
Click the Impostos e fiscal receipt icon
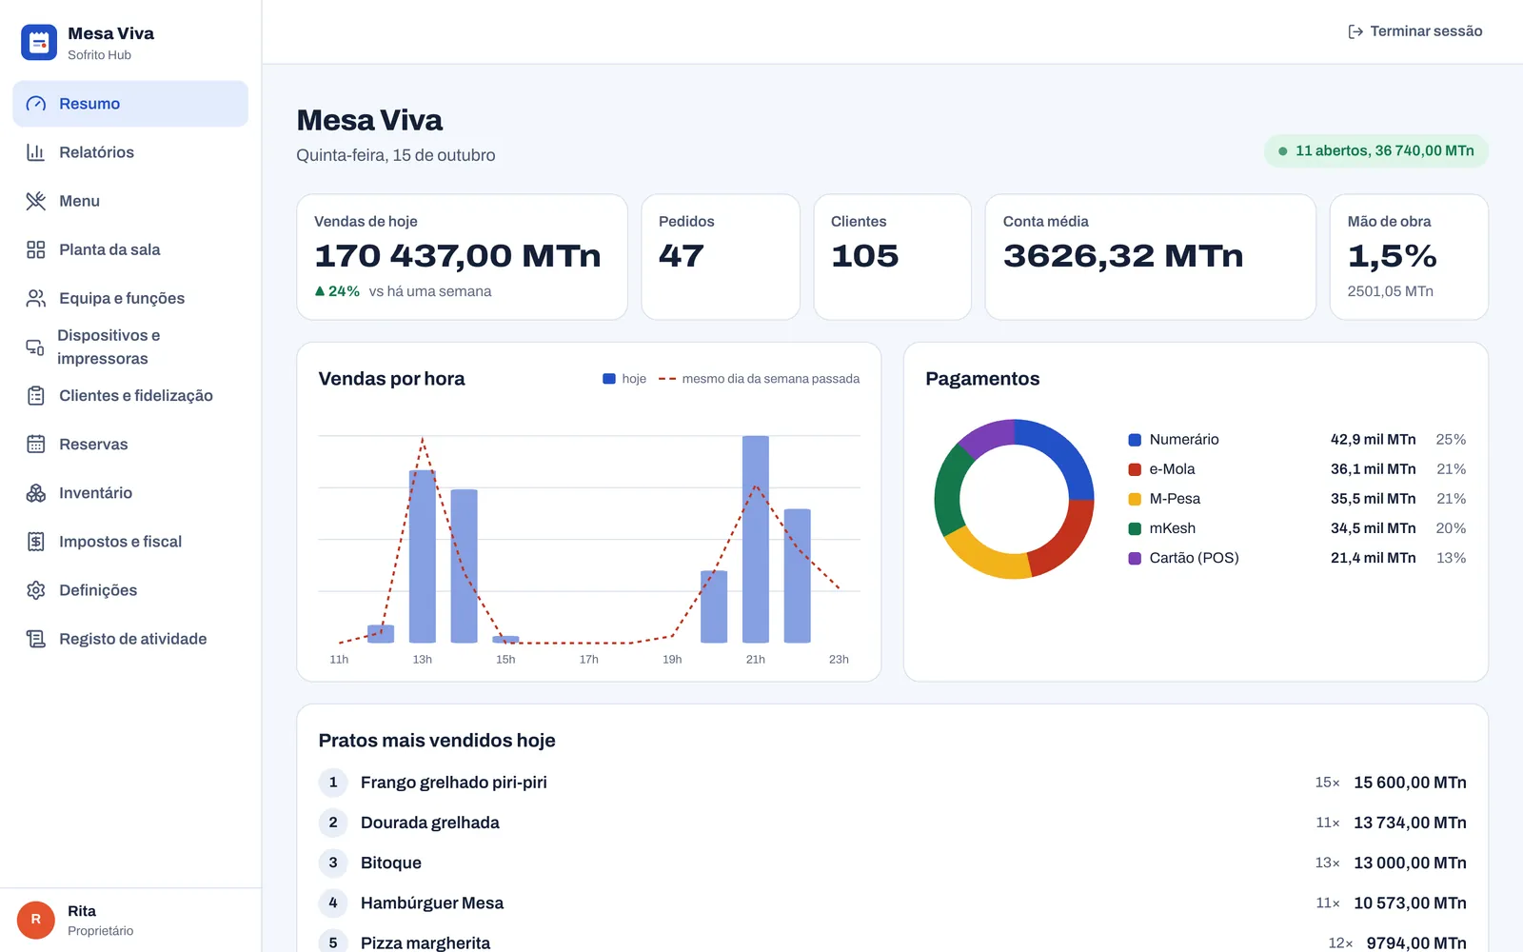[36, 542]
